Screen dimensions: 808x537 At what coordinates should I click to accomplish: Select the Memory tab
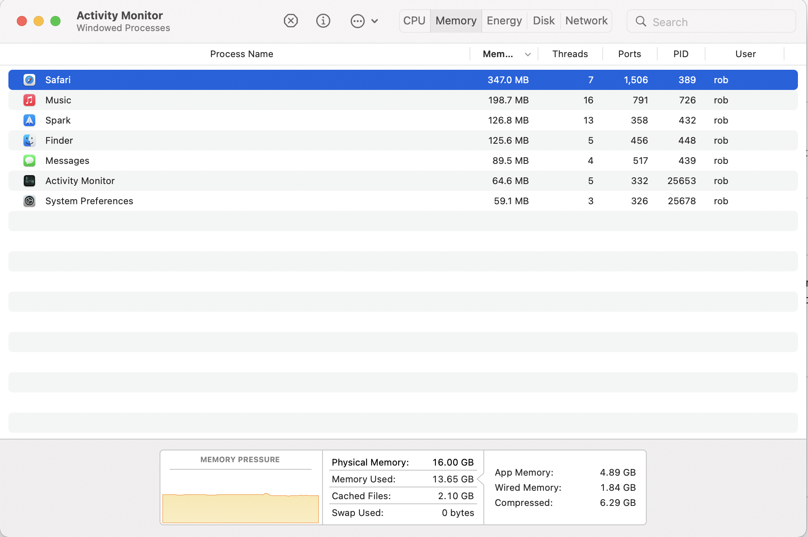[x=456, y=21]
